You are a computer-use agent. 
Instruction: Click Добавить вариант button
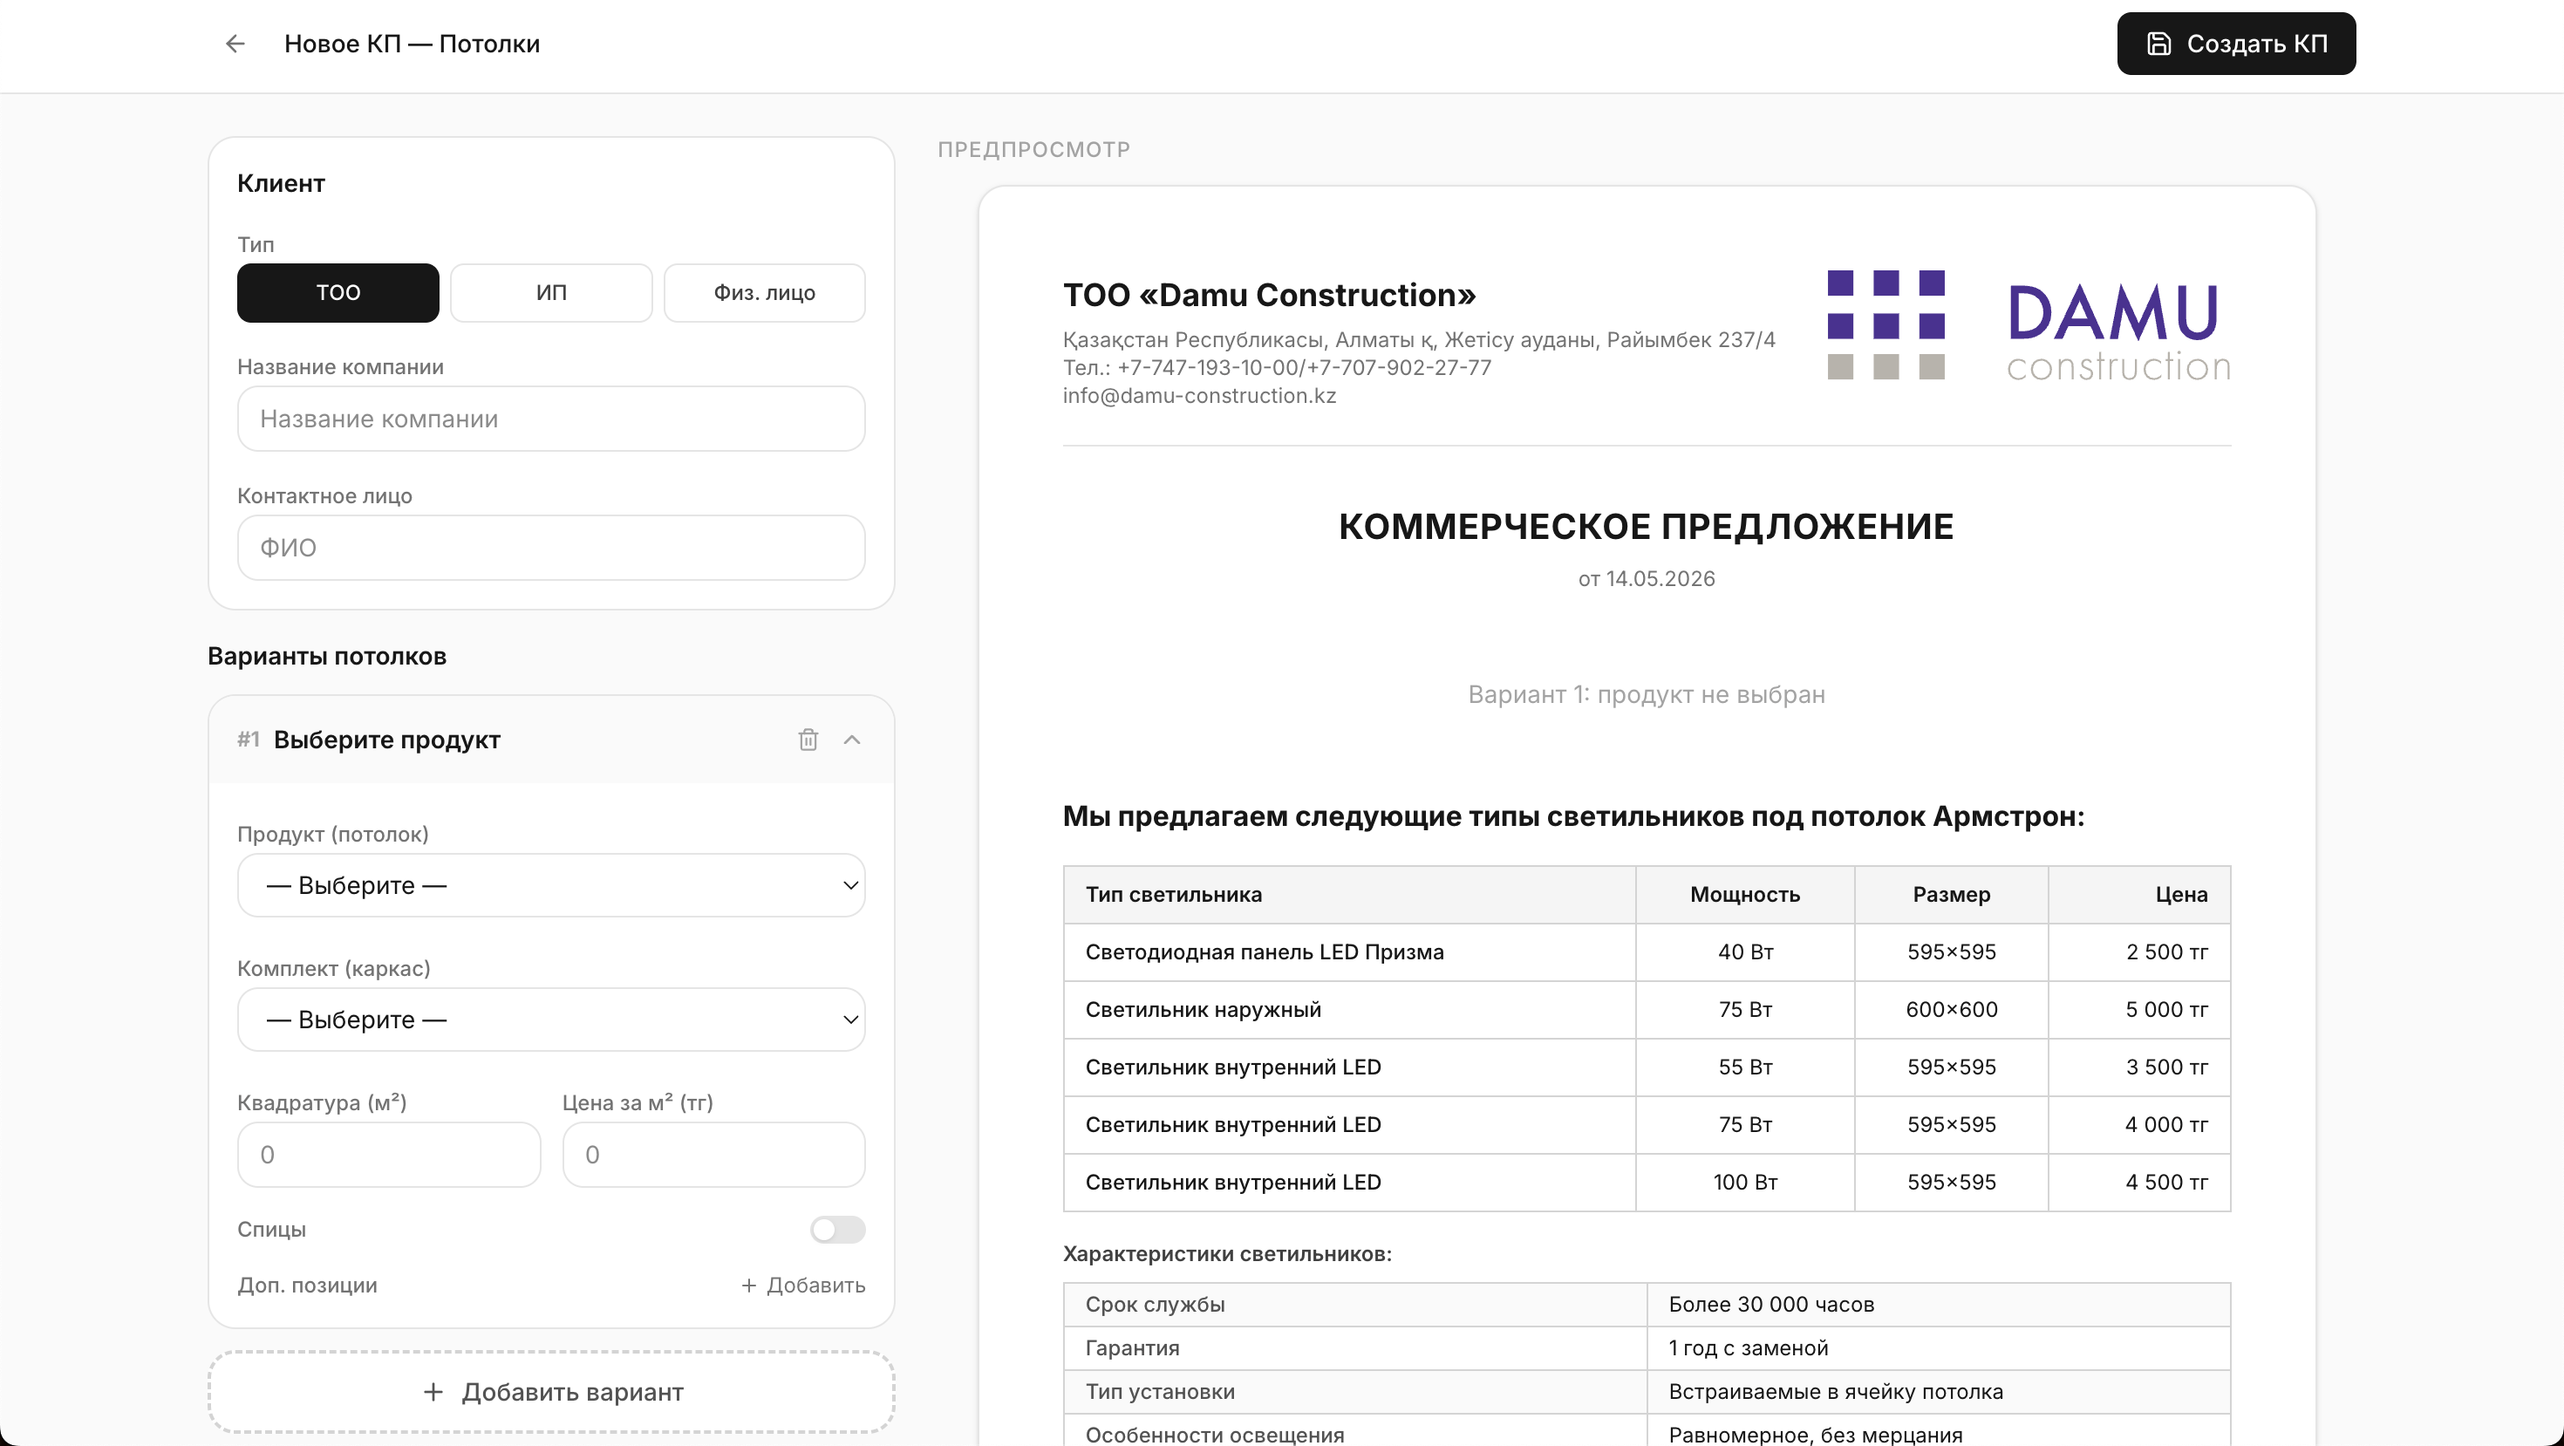(551, 1392)
